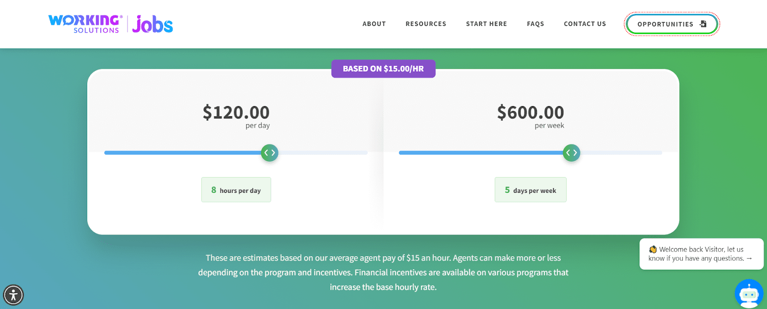Open the chatbot robot icon
767x309 pixels.
click(x=748, y=294)
